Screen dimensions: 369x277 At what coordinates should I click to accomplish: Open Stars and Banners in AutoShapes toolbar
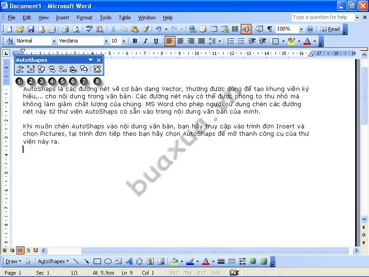pyautogui.click(x=73, y=69)
